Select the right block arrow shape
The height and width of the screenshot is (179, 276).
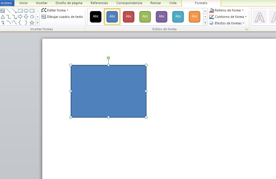pos(20,17)
